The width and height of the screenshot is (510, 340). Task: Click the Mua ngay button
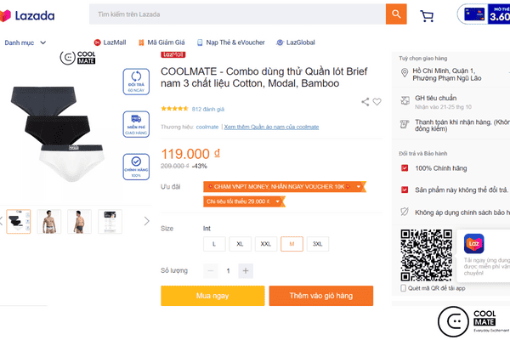click(212, 295)
